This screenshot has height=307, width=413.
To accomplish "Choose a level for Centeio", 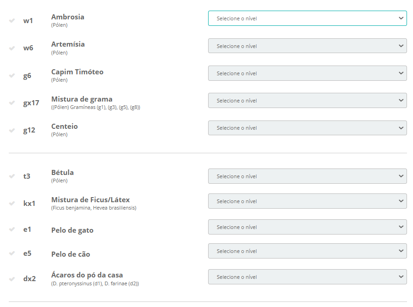I will point(307,128).
